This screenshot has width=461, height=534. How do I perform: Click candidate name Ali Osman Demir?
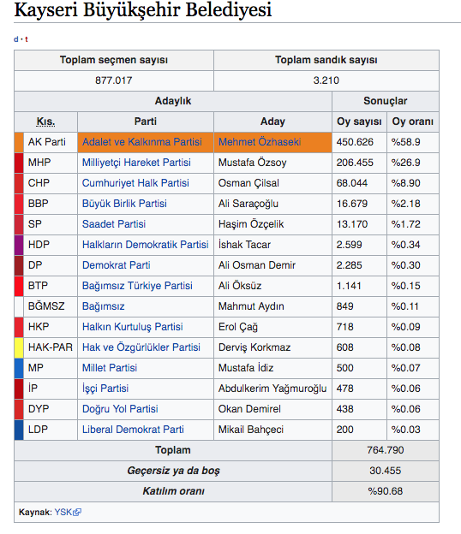point(257,265)
